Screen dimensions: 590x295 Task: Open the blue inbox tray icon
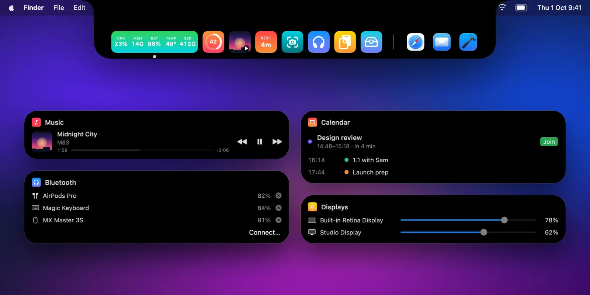coord(371,42)
